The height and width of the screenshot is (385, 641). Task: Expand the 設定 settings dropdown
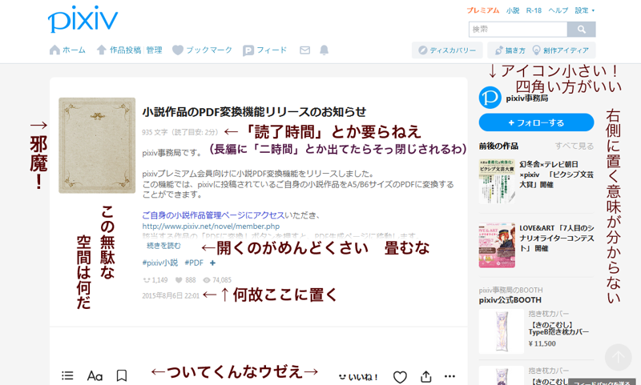click(584, 10)
